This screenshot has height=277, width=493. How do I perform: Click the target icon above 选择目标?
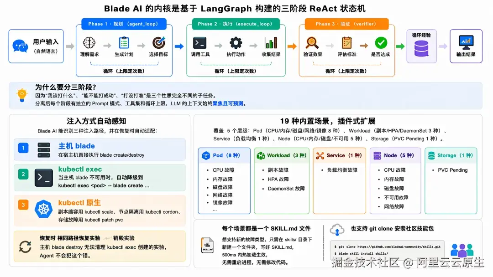[159, 43]
